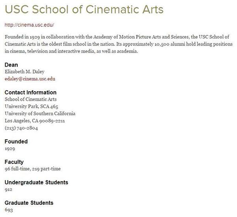Click the Founded heading
Screen dimensions: 237x217
pos(16,142)
